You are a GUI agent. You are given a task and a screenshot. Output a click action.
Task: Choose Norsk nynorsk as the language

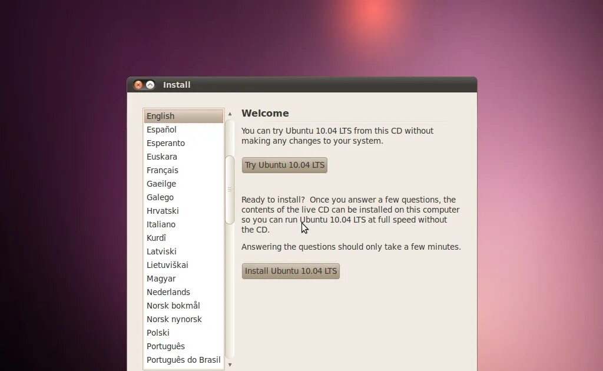point(184,319)
